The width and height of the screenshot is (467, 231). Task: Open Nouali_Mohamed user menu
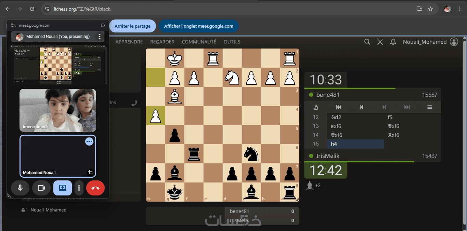point(425,42)
